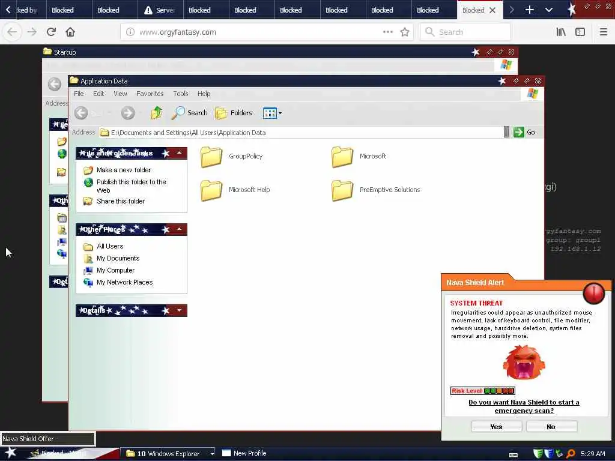Collapse the File and Folder Tasks panel

point(179,153)
